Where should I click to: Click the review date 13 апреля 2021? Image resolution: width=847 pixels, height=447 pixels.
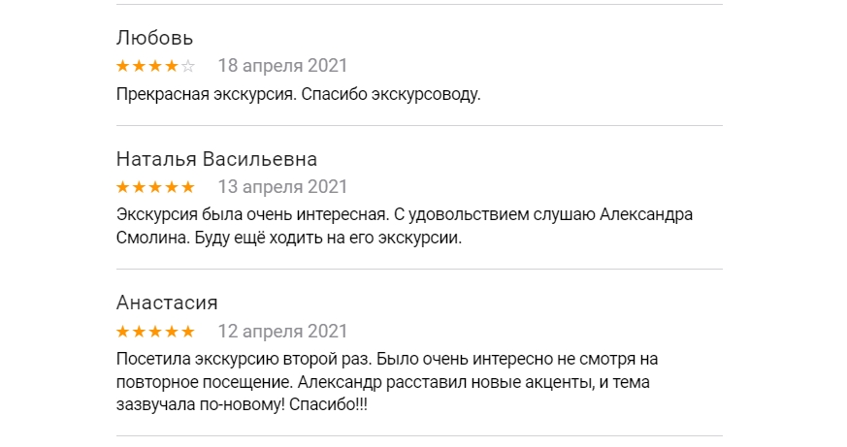point(282,186)
